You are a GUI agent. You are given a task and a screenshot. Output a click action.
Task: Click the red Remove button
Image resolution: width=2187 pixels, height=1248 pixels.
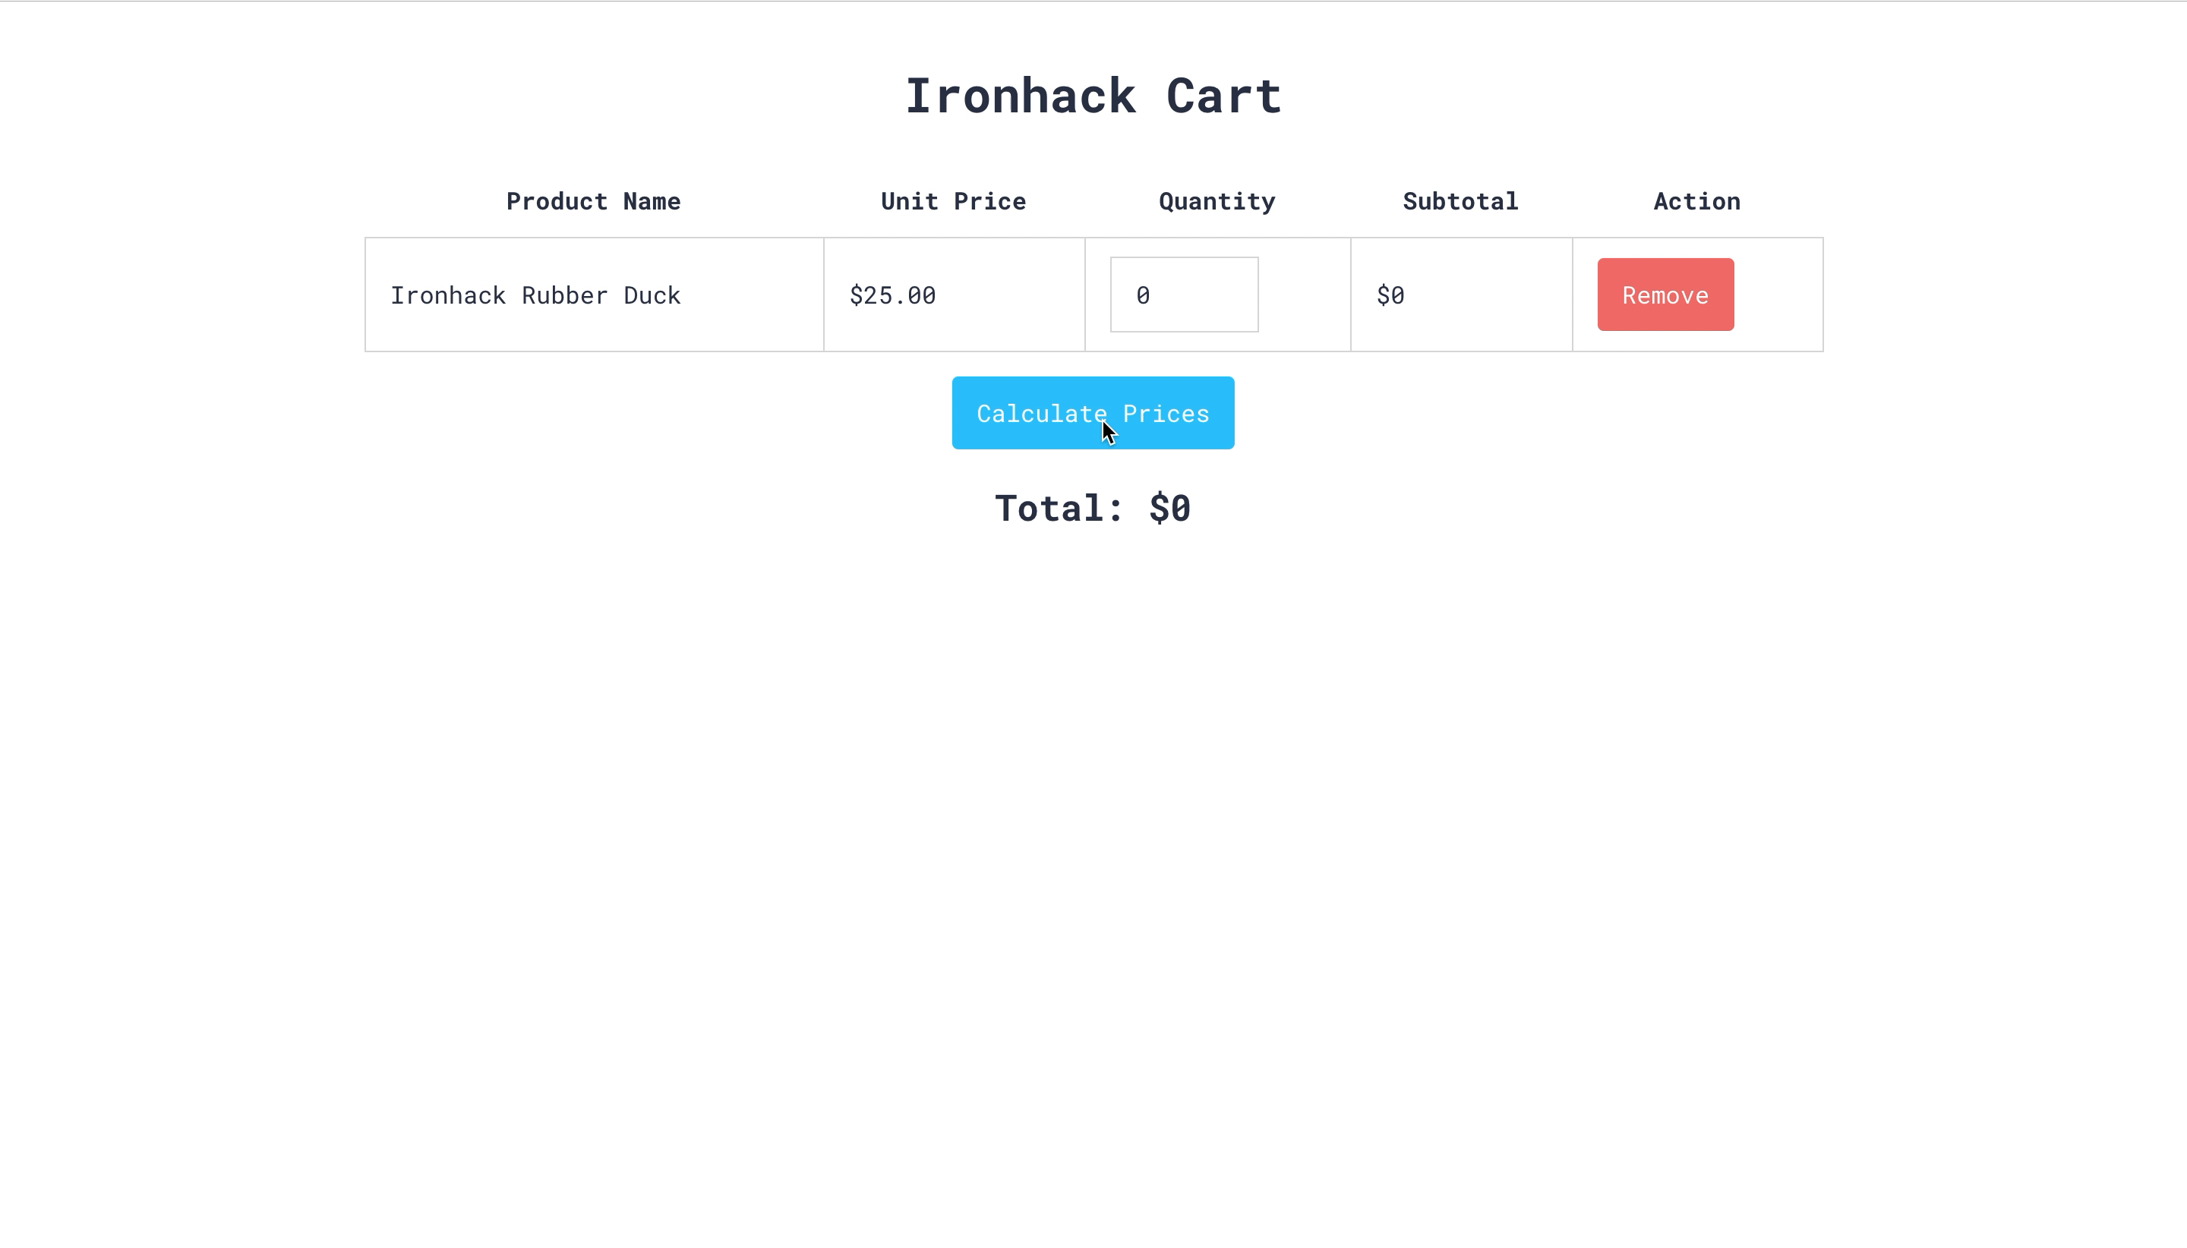point(1665,295)
